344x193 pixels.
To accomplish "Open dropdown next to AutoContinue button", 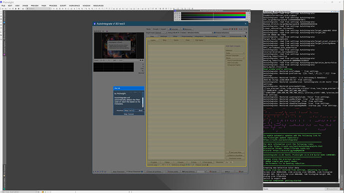I will pos(201,172).
